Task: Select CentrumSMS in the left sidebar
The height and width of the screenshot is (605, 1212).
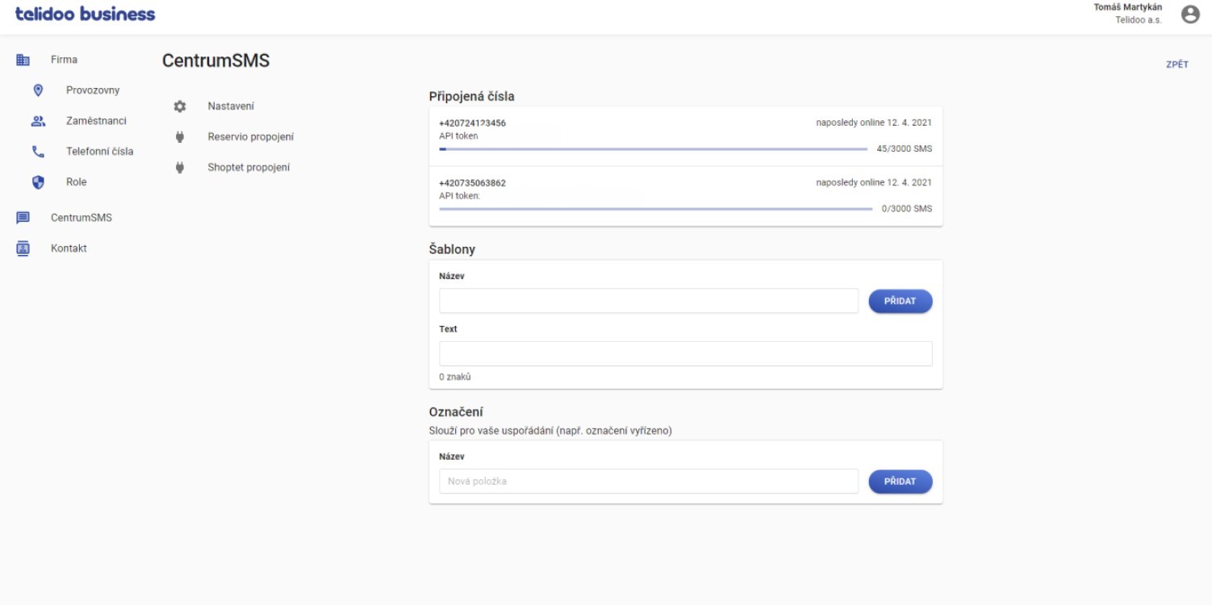Action: (81, 218)
